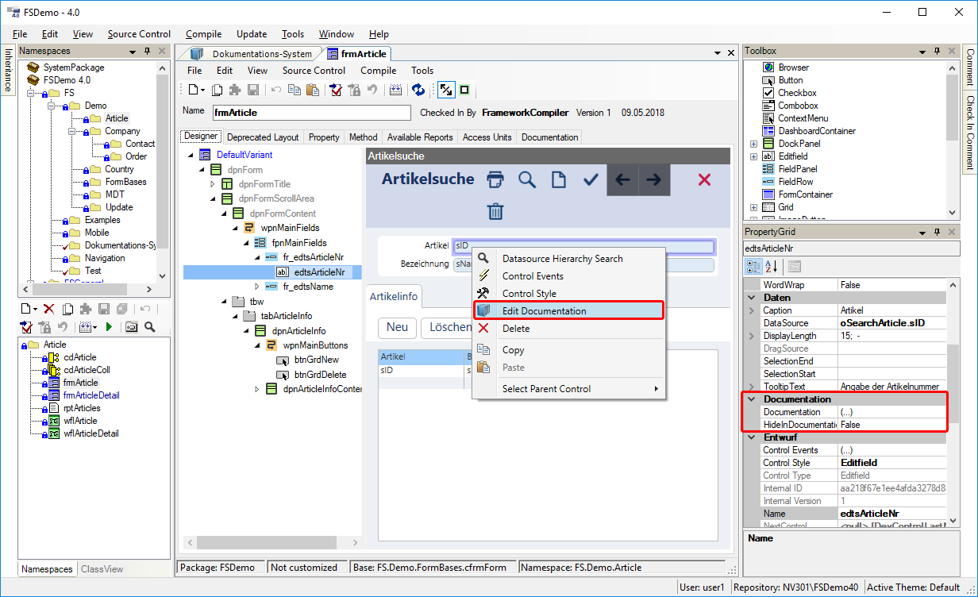Collapse the DefaultVariant node in designer tree
The image size is (978, 597).
(x=190, y=155)
